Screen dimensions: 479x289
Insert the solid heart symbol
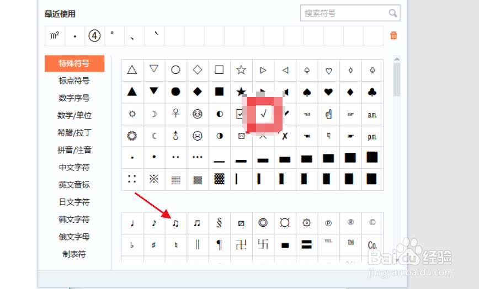click(329, 92)
